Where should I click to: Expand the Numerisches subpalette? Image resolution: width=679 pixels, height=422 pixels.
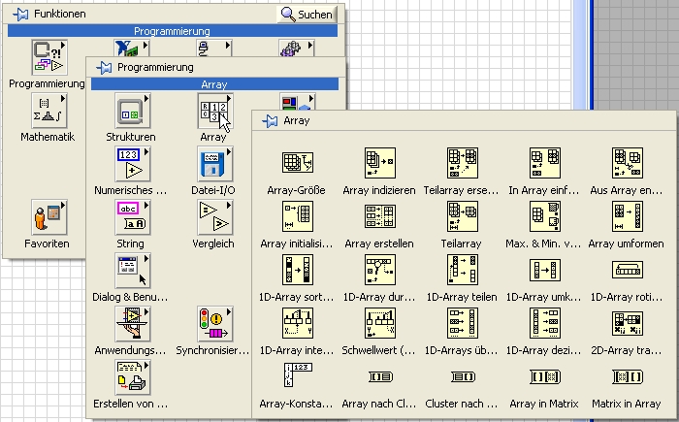(x=132, y=164)
